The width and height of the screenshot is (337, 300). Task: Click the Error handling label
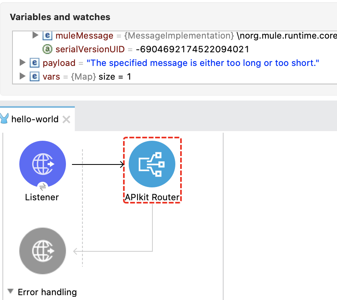[x=47, y=292]
